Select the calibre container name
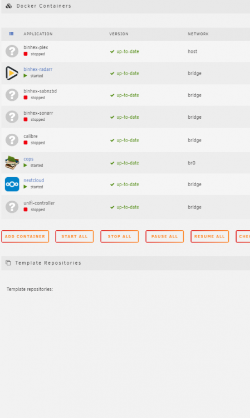Screen dimensions: 250x418 pos(31,136)
